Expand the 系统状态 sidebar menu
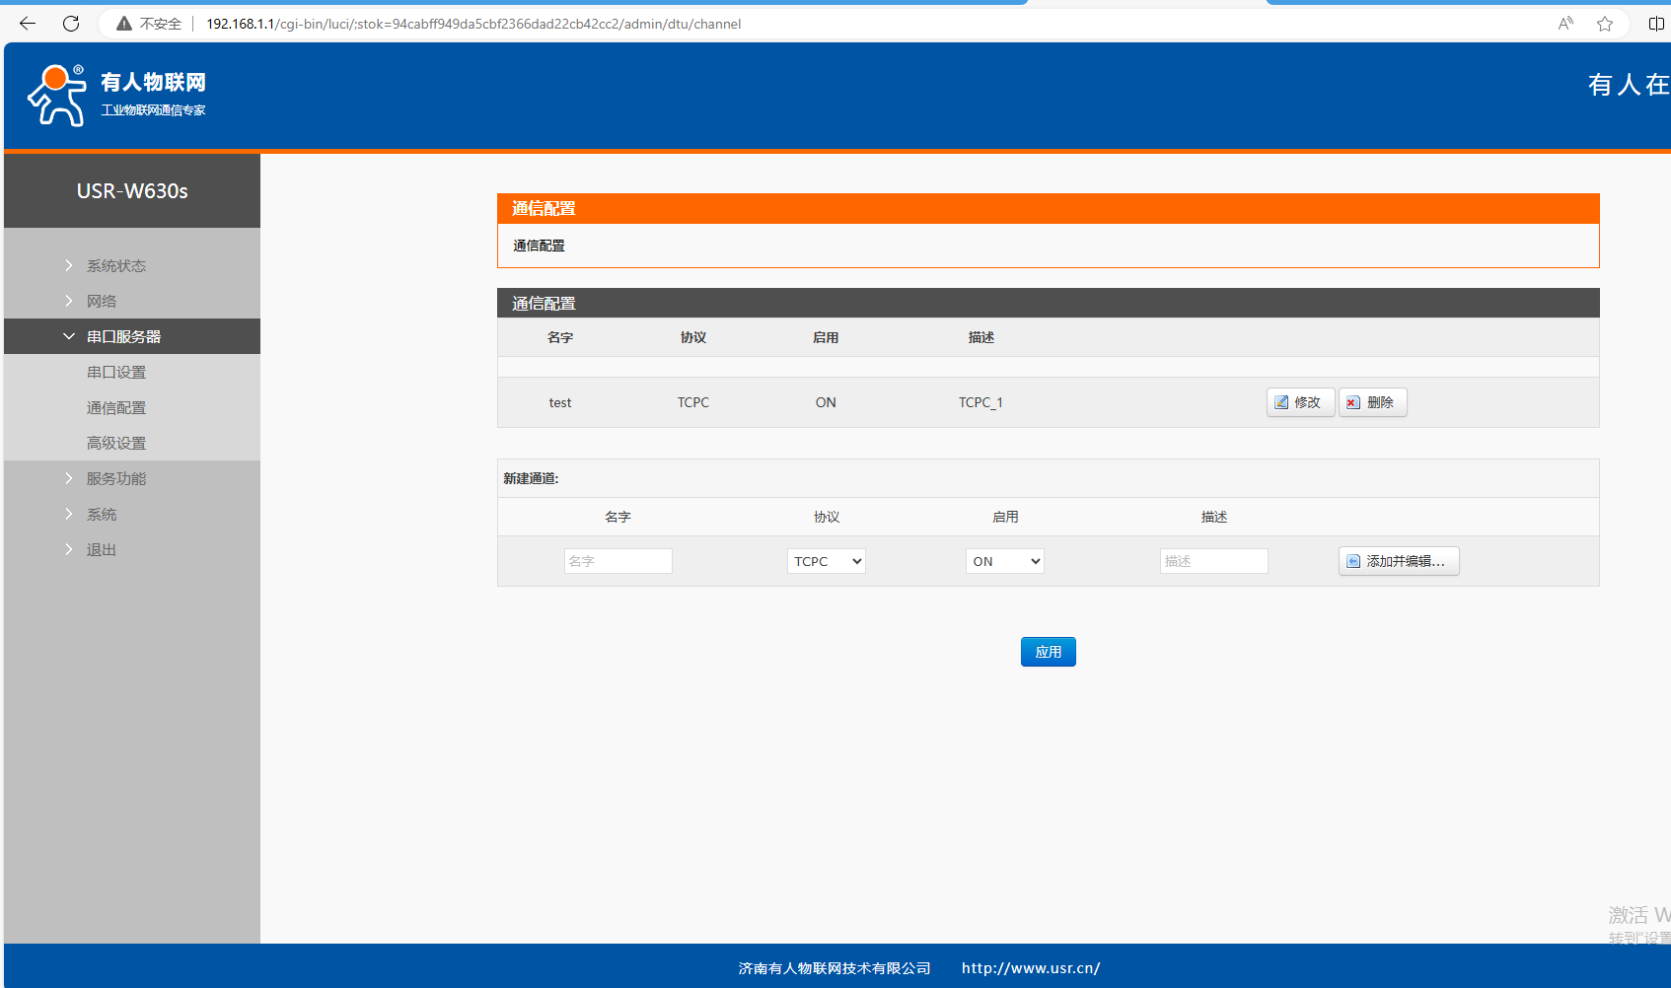1671x988 pixels. [x=115, y=265]
